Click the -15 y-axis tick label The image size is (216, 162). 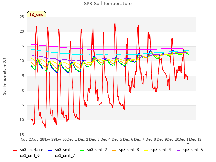point(21,135)
